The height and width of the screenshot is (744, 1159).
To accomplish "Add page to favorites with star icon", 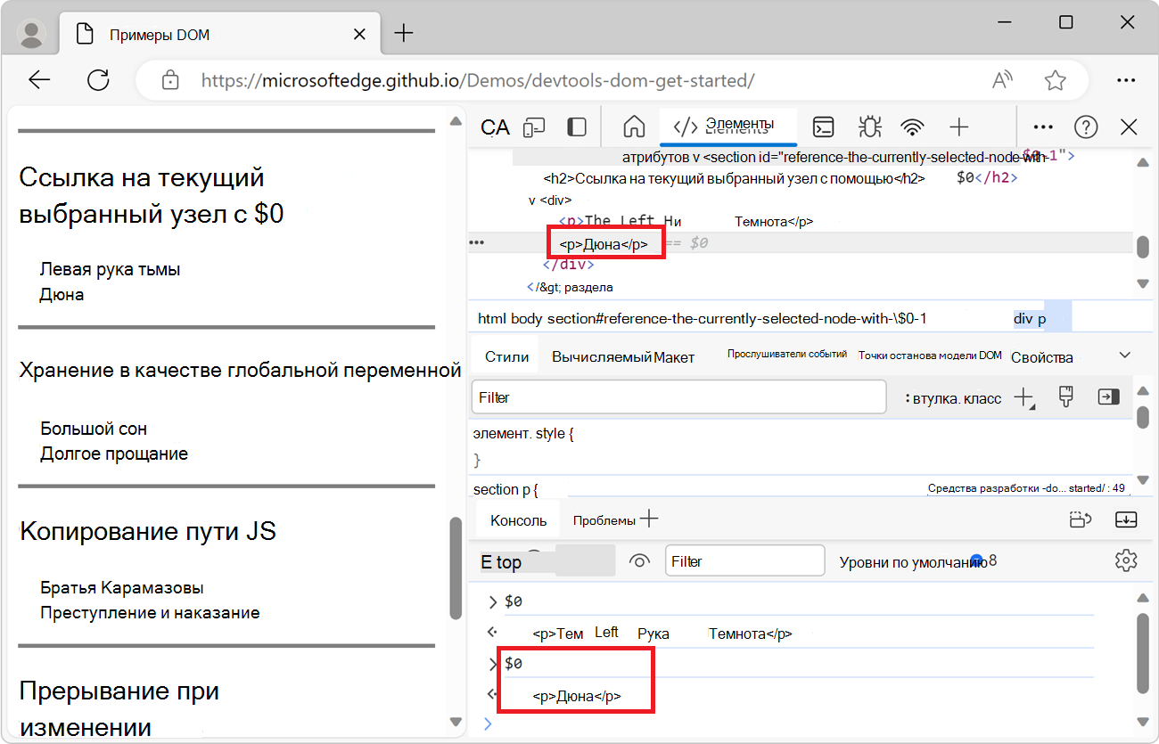I will point(1056,80).
